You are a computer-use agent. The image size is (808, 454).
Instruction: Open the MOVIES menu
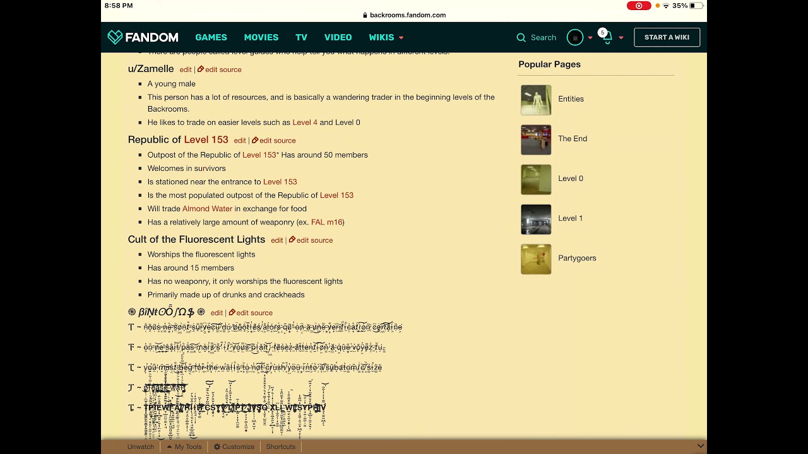pyautogui.click(x=261, y=37)
